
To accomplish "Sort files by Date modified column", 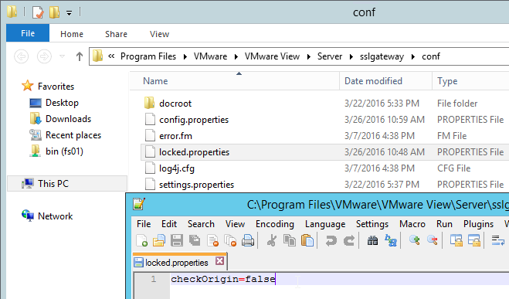I will pos(385,81).
